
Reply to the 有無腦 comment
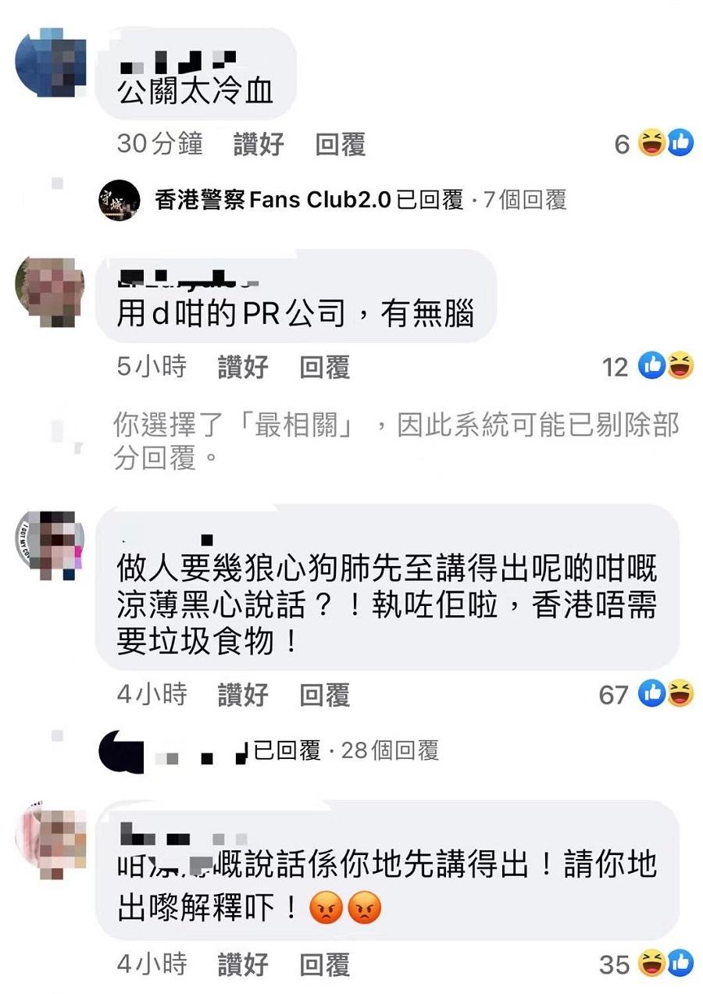[x=324, y=367]
